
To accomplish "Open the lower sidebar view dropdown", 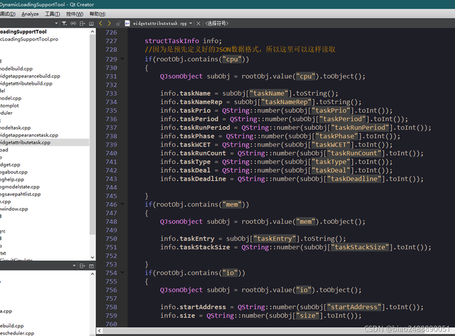I will click(74, 265).
